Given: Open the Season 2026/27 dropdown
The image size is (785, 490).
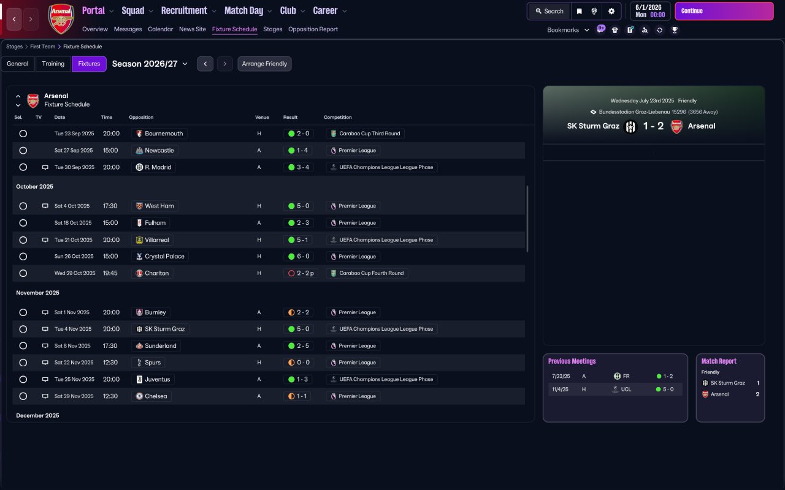Looking at the screenshot, I should click(x=150, y=64).
